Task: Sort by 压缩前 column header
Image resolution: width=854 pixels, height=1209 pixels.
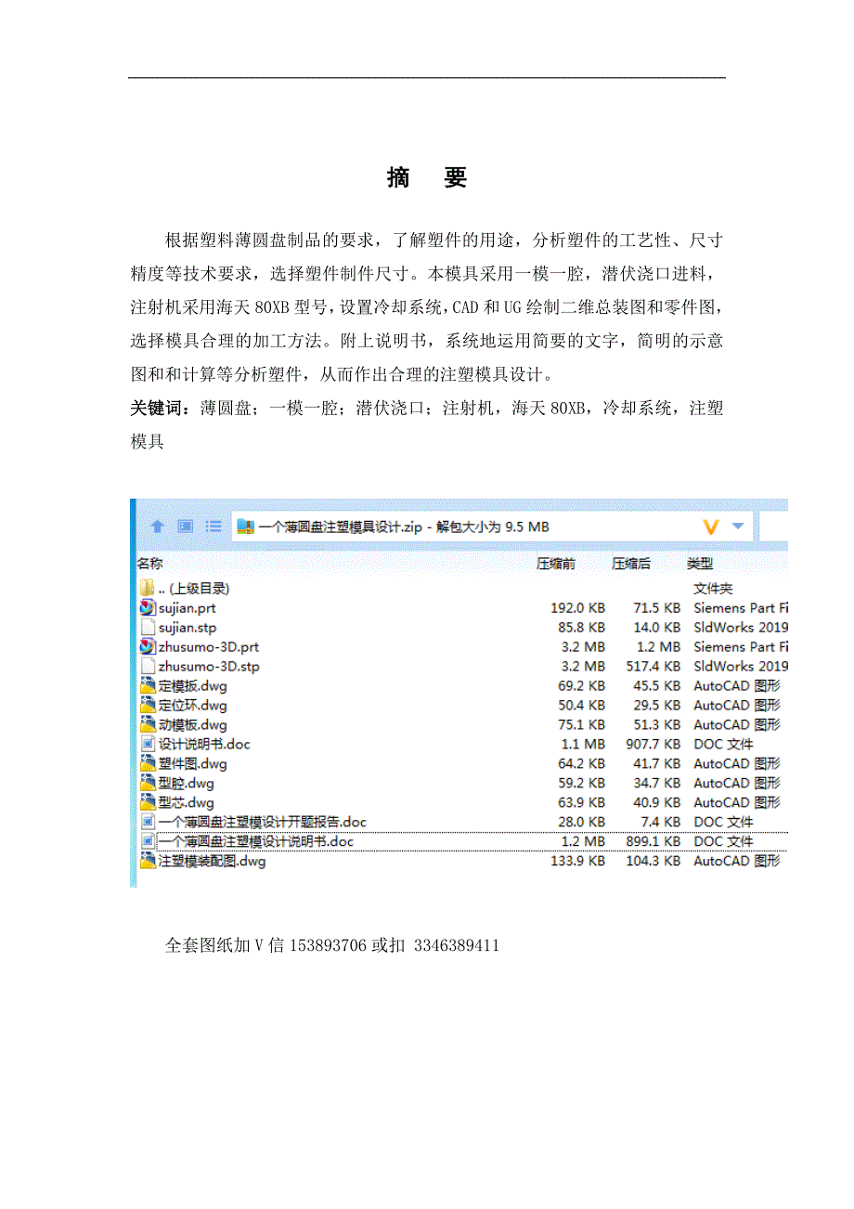Action: [556, 564]
